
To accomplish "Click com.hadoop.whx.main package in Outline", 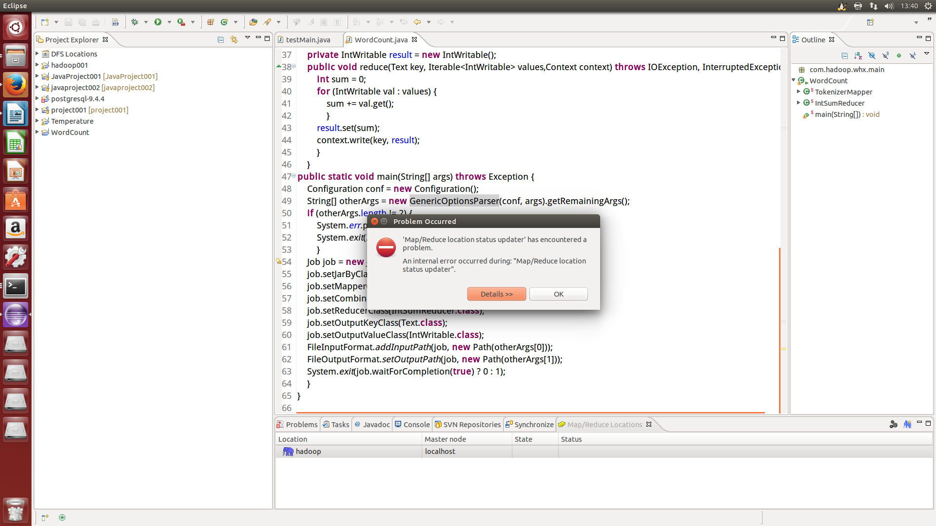I will 847,69.
